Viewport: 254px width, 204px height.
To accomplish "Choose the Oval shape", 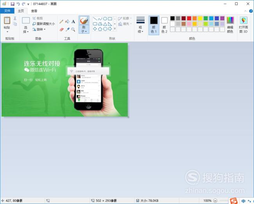I will click(x=105, y=19).
